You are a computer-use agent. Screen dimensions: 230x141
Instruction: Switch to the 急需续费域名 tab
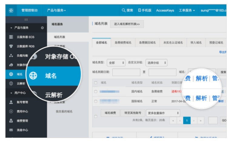[x=123, y=43]
